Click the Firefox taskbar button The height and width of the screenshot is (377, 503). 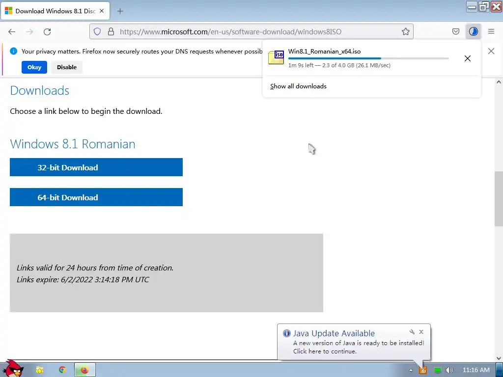[84, 370]
